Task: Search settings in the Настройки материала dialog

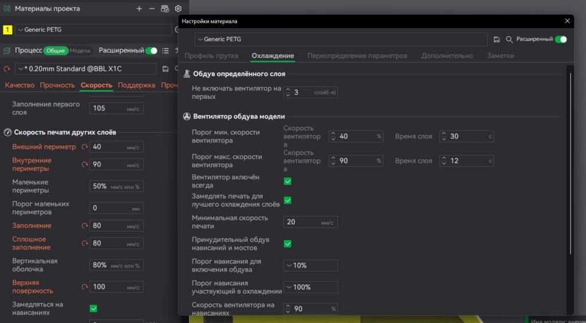Action: 509,39
